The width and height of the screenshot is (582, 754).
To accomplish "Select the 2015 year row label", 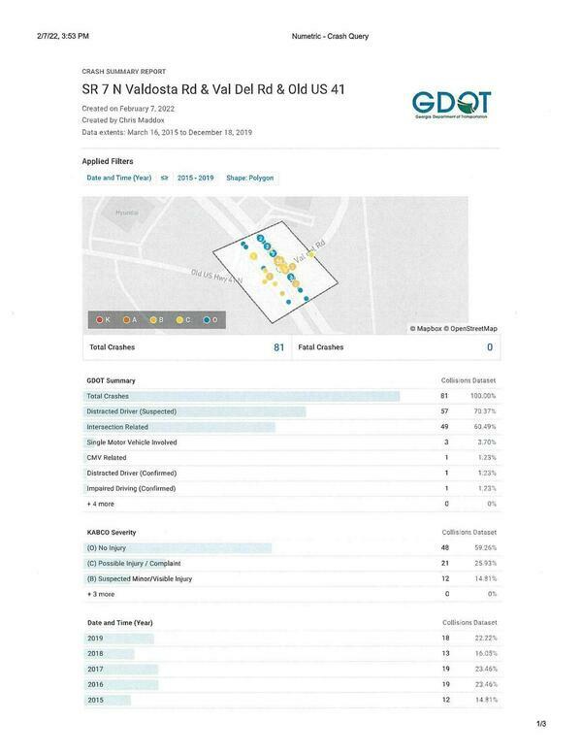I will pos(95,701).
